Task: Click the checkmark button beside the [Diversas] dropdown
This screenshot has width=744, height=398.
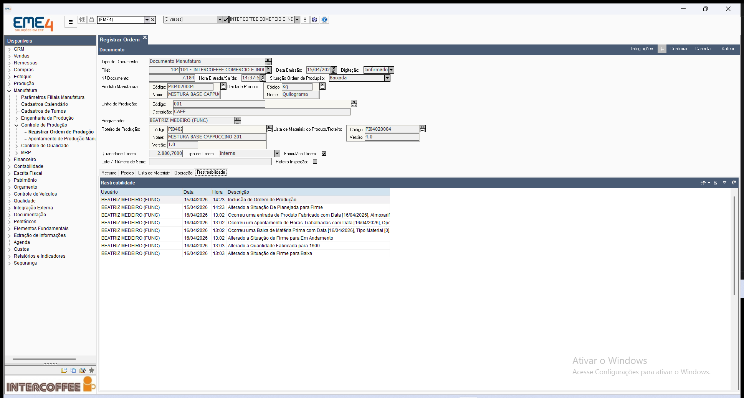Action: point(226,20)
